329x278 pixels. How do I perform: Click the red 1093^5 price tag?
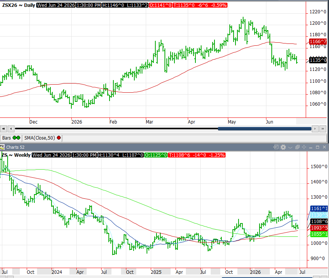319,228
